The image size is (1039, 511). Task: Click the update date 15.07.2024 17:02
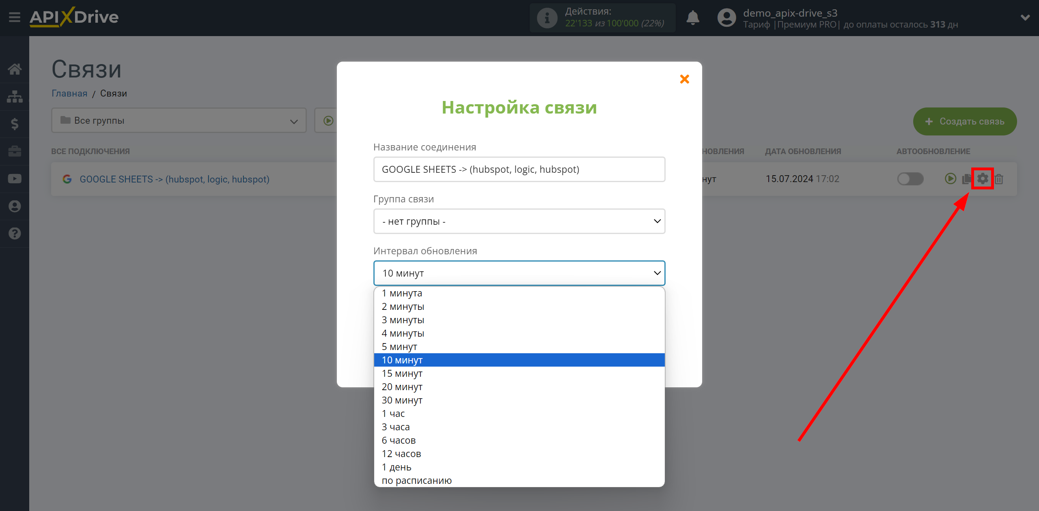click(x=802, y=179)
